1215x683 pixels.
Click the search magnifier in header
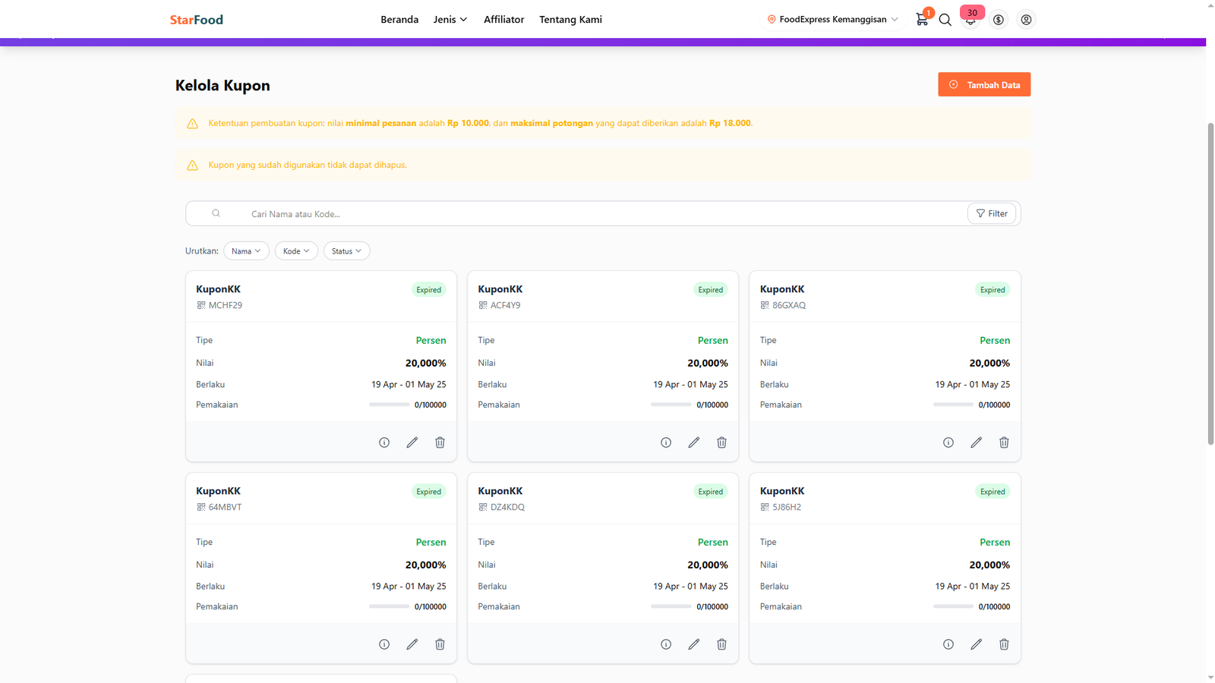click(945, 20)
